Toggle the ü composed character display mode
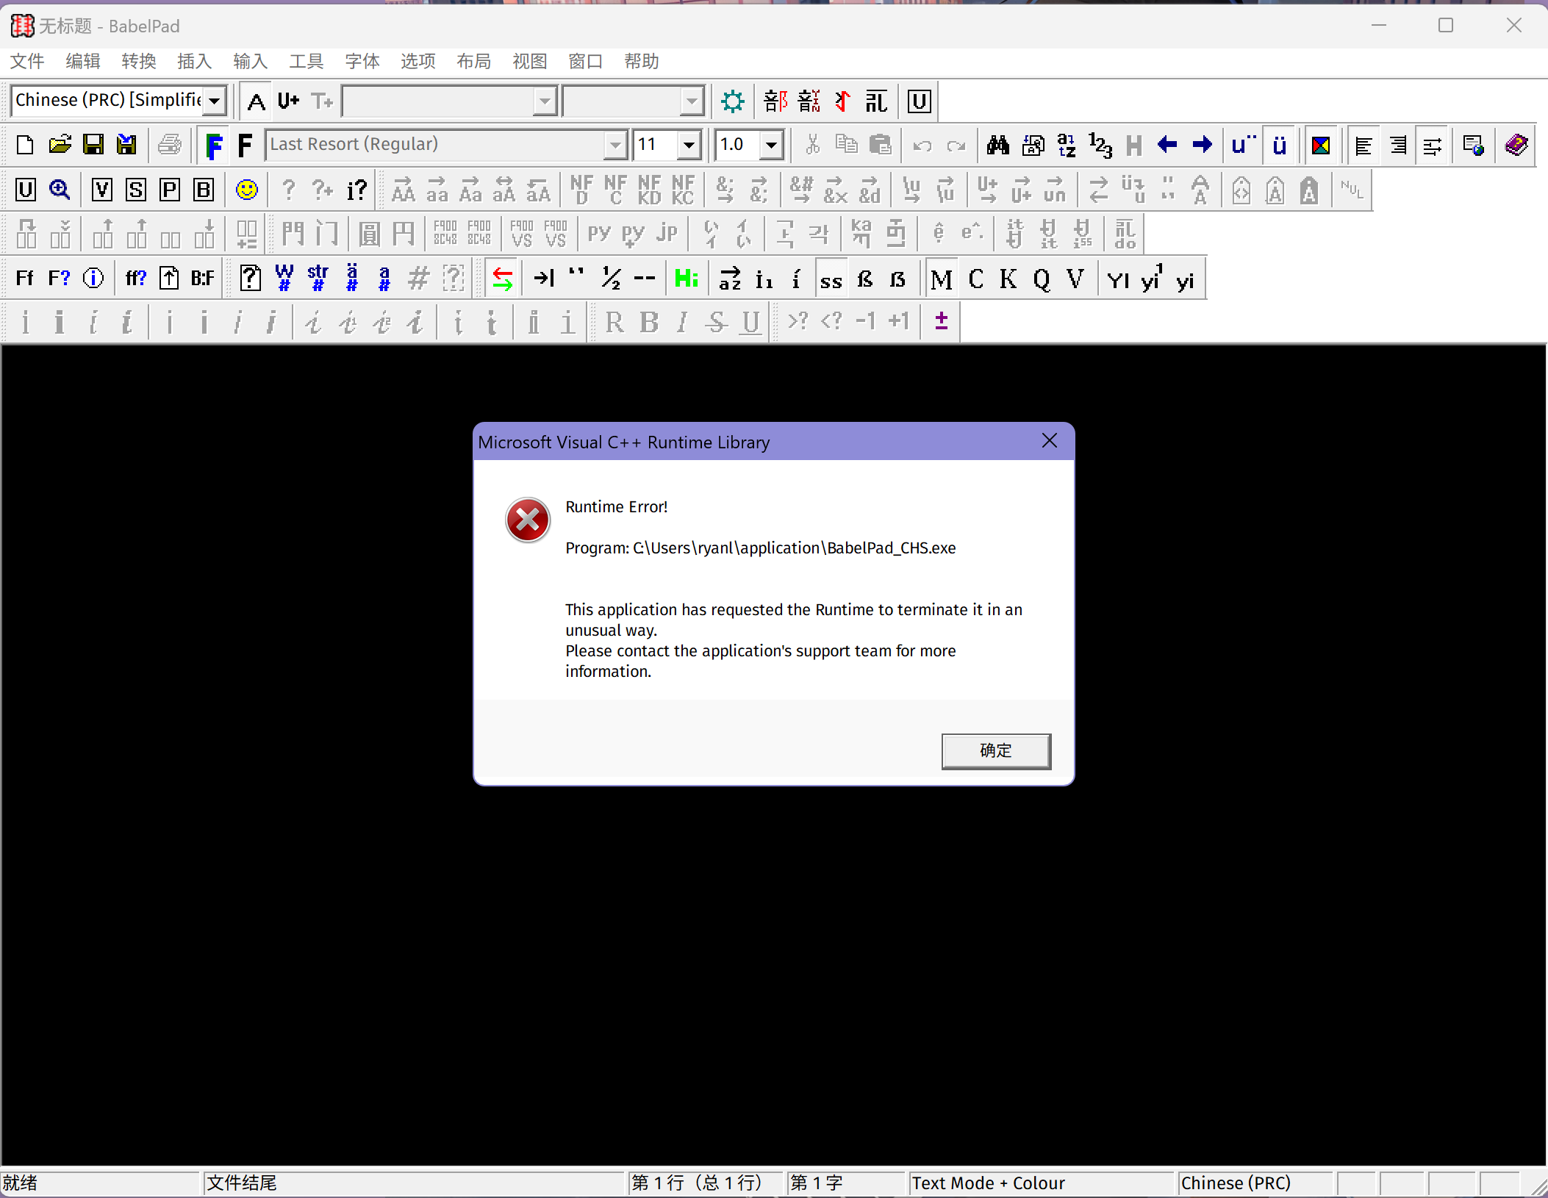The width and height of the screenshot is (1548, 1198). pos(1279,145)
